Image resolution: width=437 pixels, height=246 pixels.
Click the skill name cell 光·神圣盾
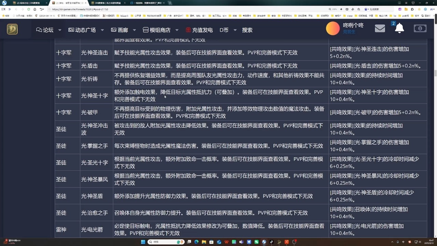point(97,196)
